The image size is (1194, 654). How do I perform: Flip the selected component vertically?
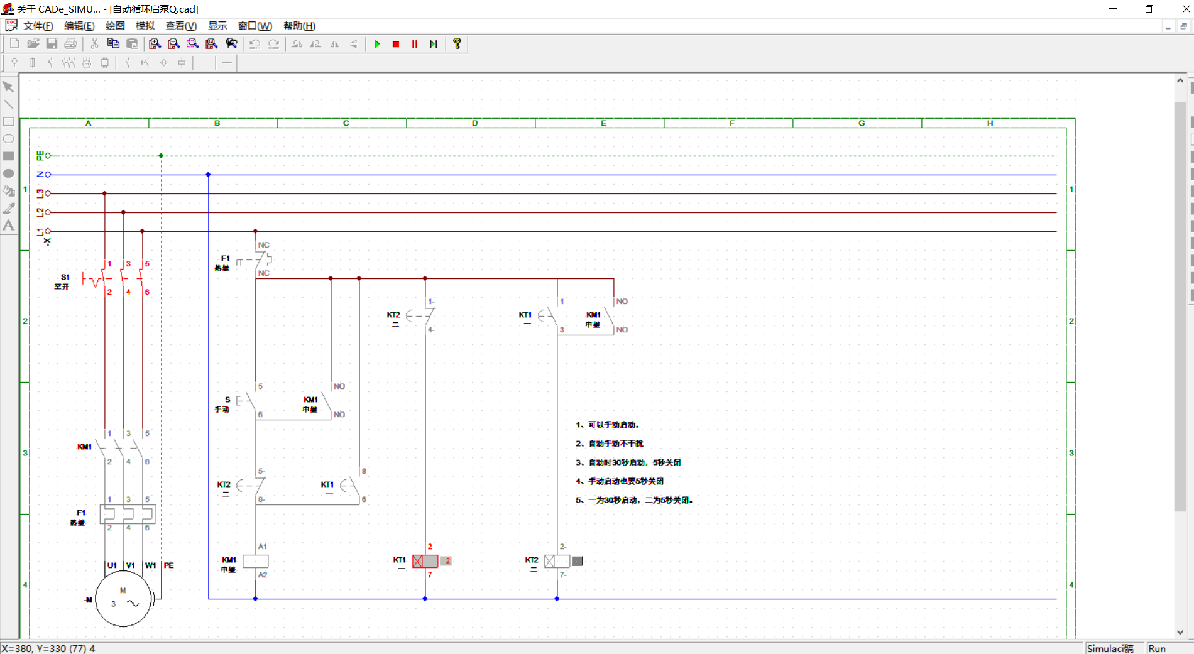353,43
